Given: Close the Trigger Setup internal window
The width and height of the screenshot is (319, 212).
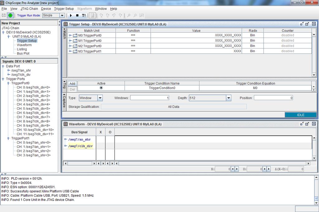Looking at the screenshot, I should pos(314,24).
